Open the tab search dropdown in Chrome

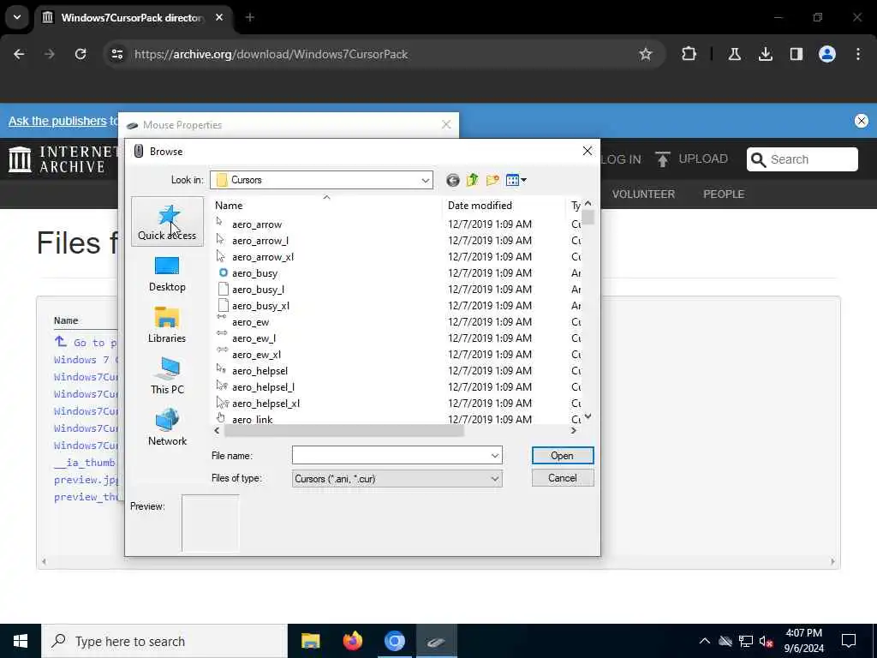17,17
